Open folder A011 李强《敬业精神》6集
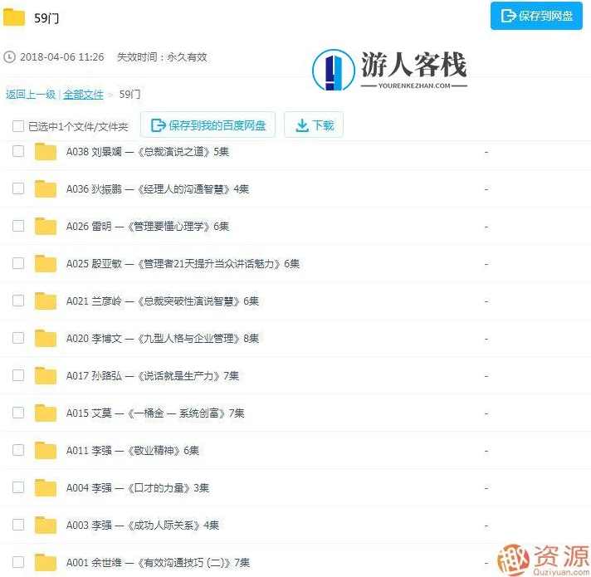 pos(132,450)
